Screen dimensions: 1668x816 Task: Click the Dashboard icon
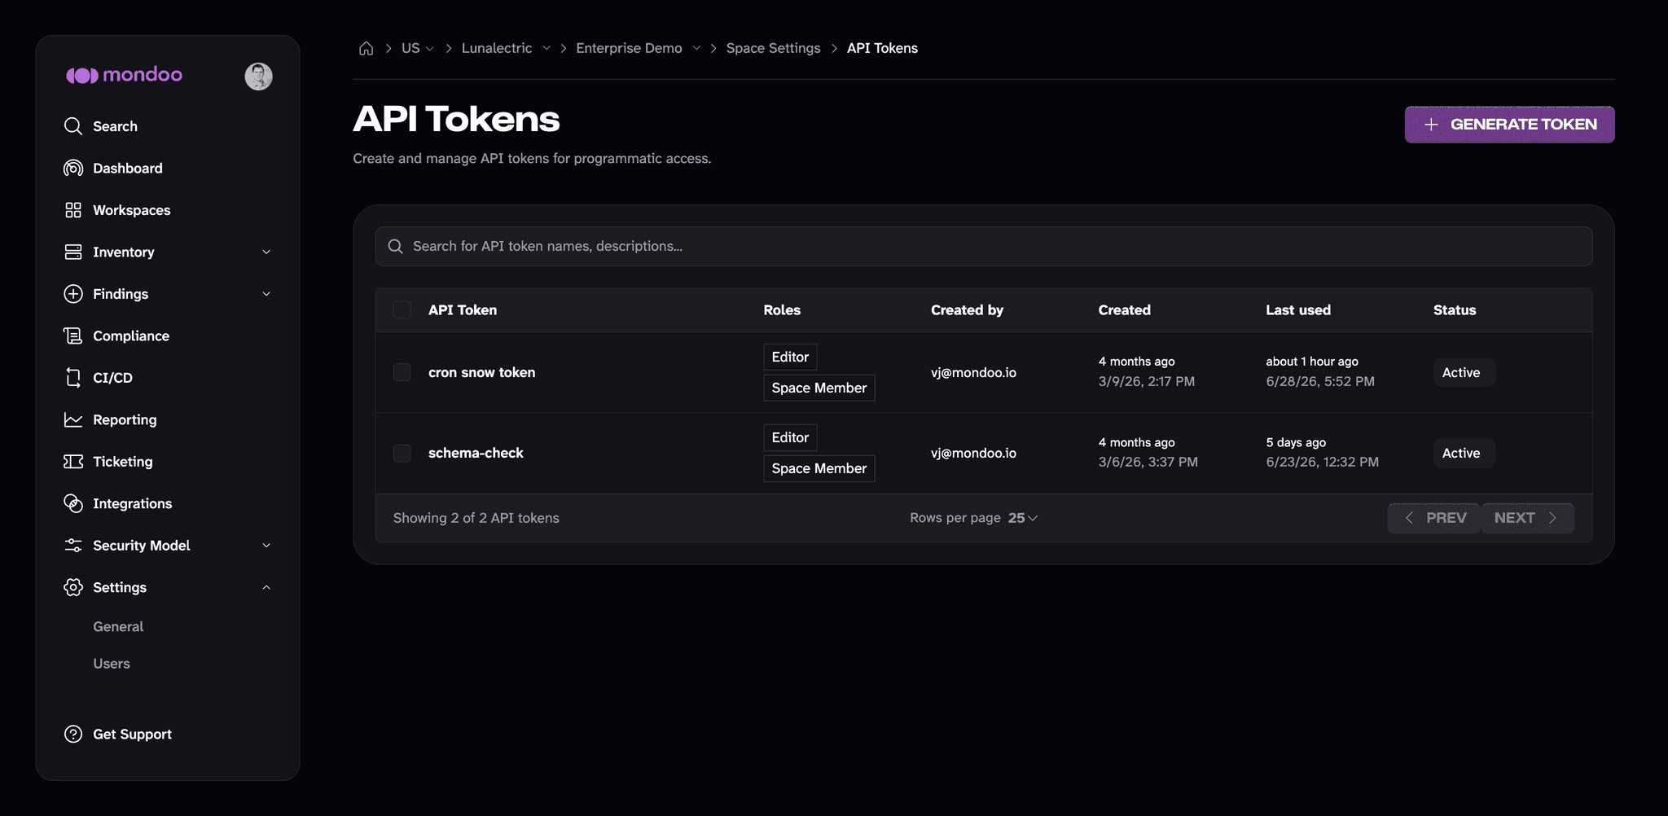coord(73,168)
